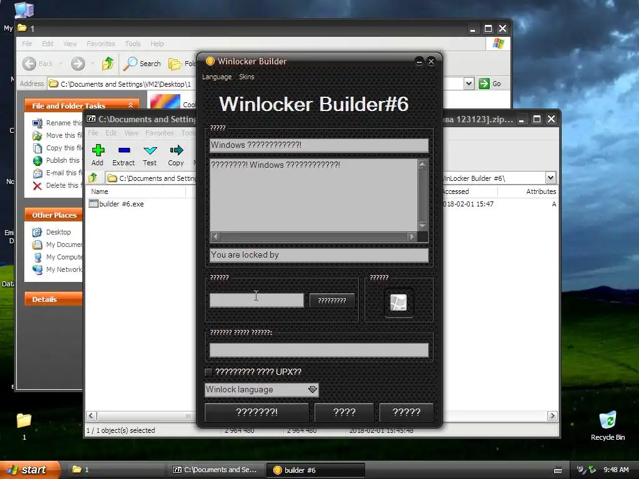Click the Accessed column header in 7-Zip
The width and height of the screenshot is (639, 479).
coord(456,191)
